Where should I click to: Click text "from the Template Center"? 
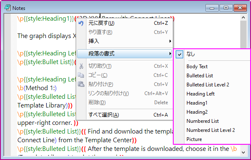click(x=95, y=140)
